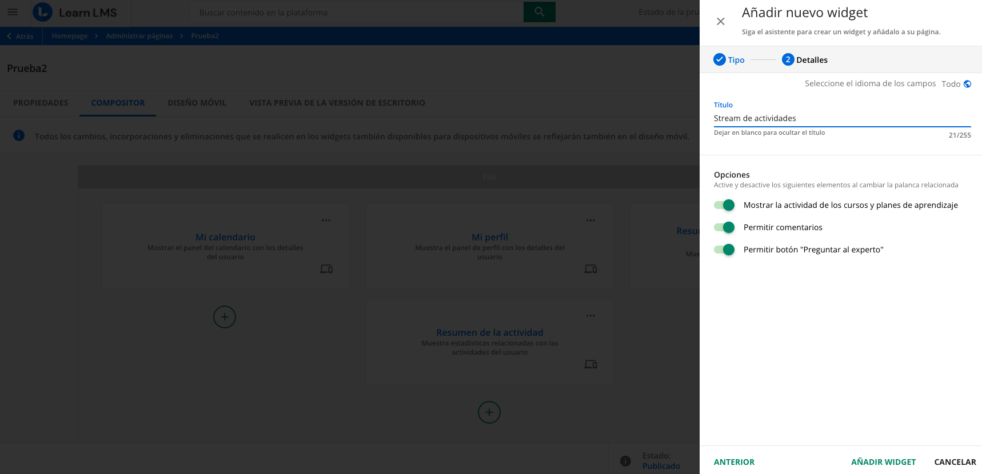Click Opciones section heading

[732, 175]
